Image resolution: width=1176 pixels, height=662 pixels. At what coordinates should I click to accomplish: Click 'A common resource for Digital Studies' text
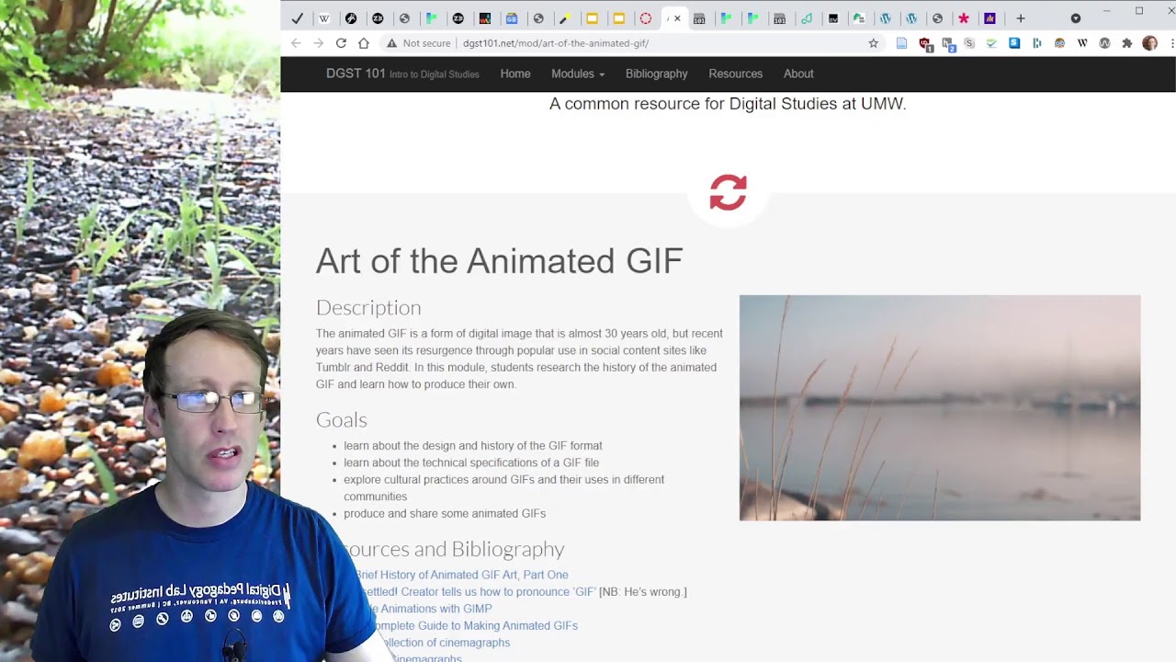(x=728, y=104)
